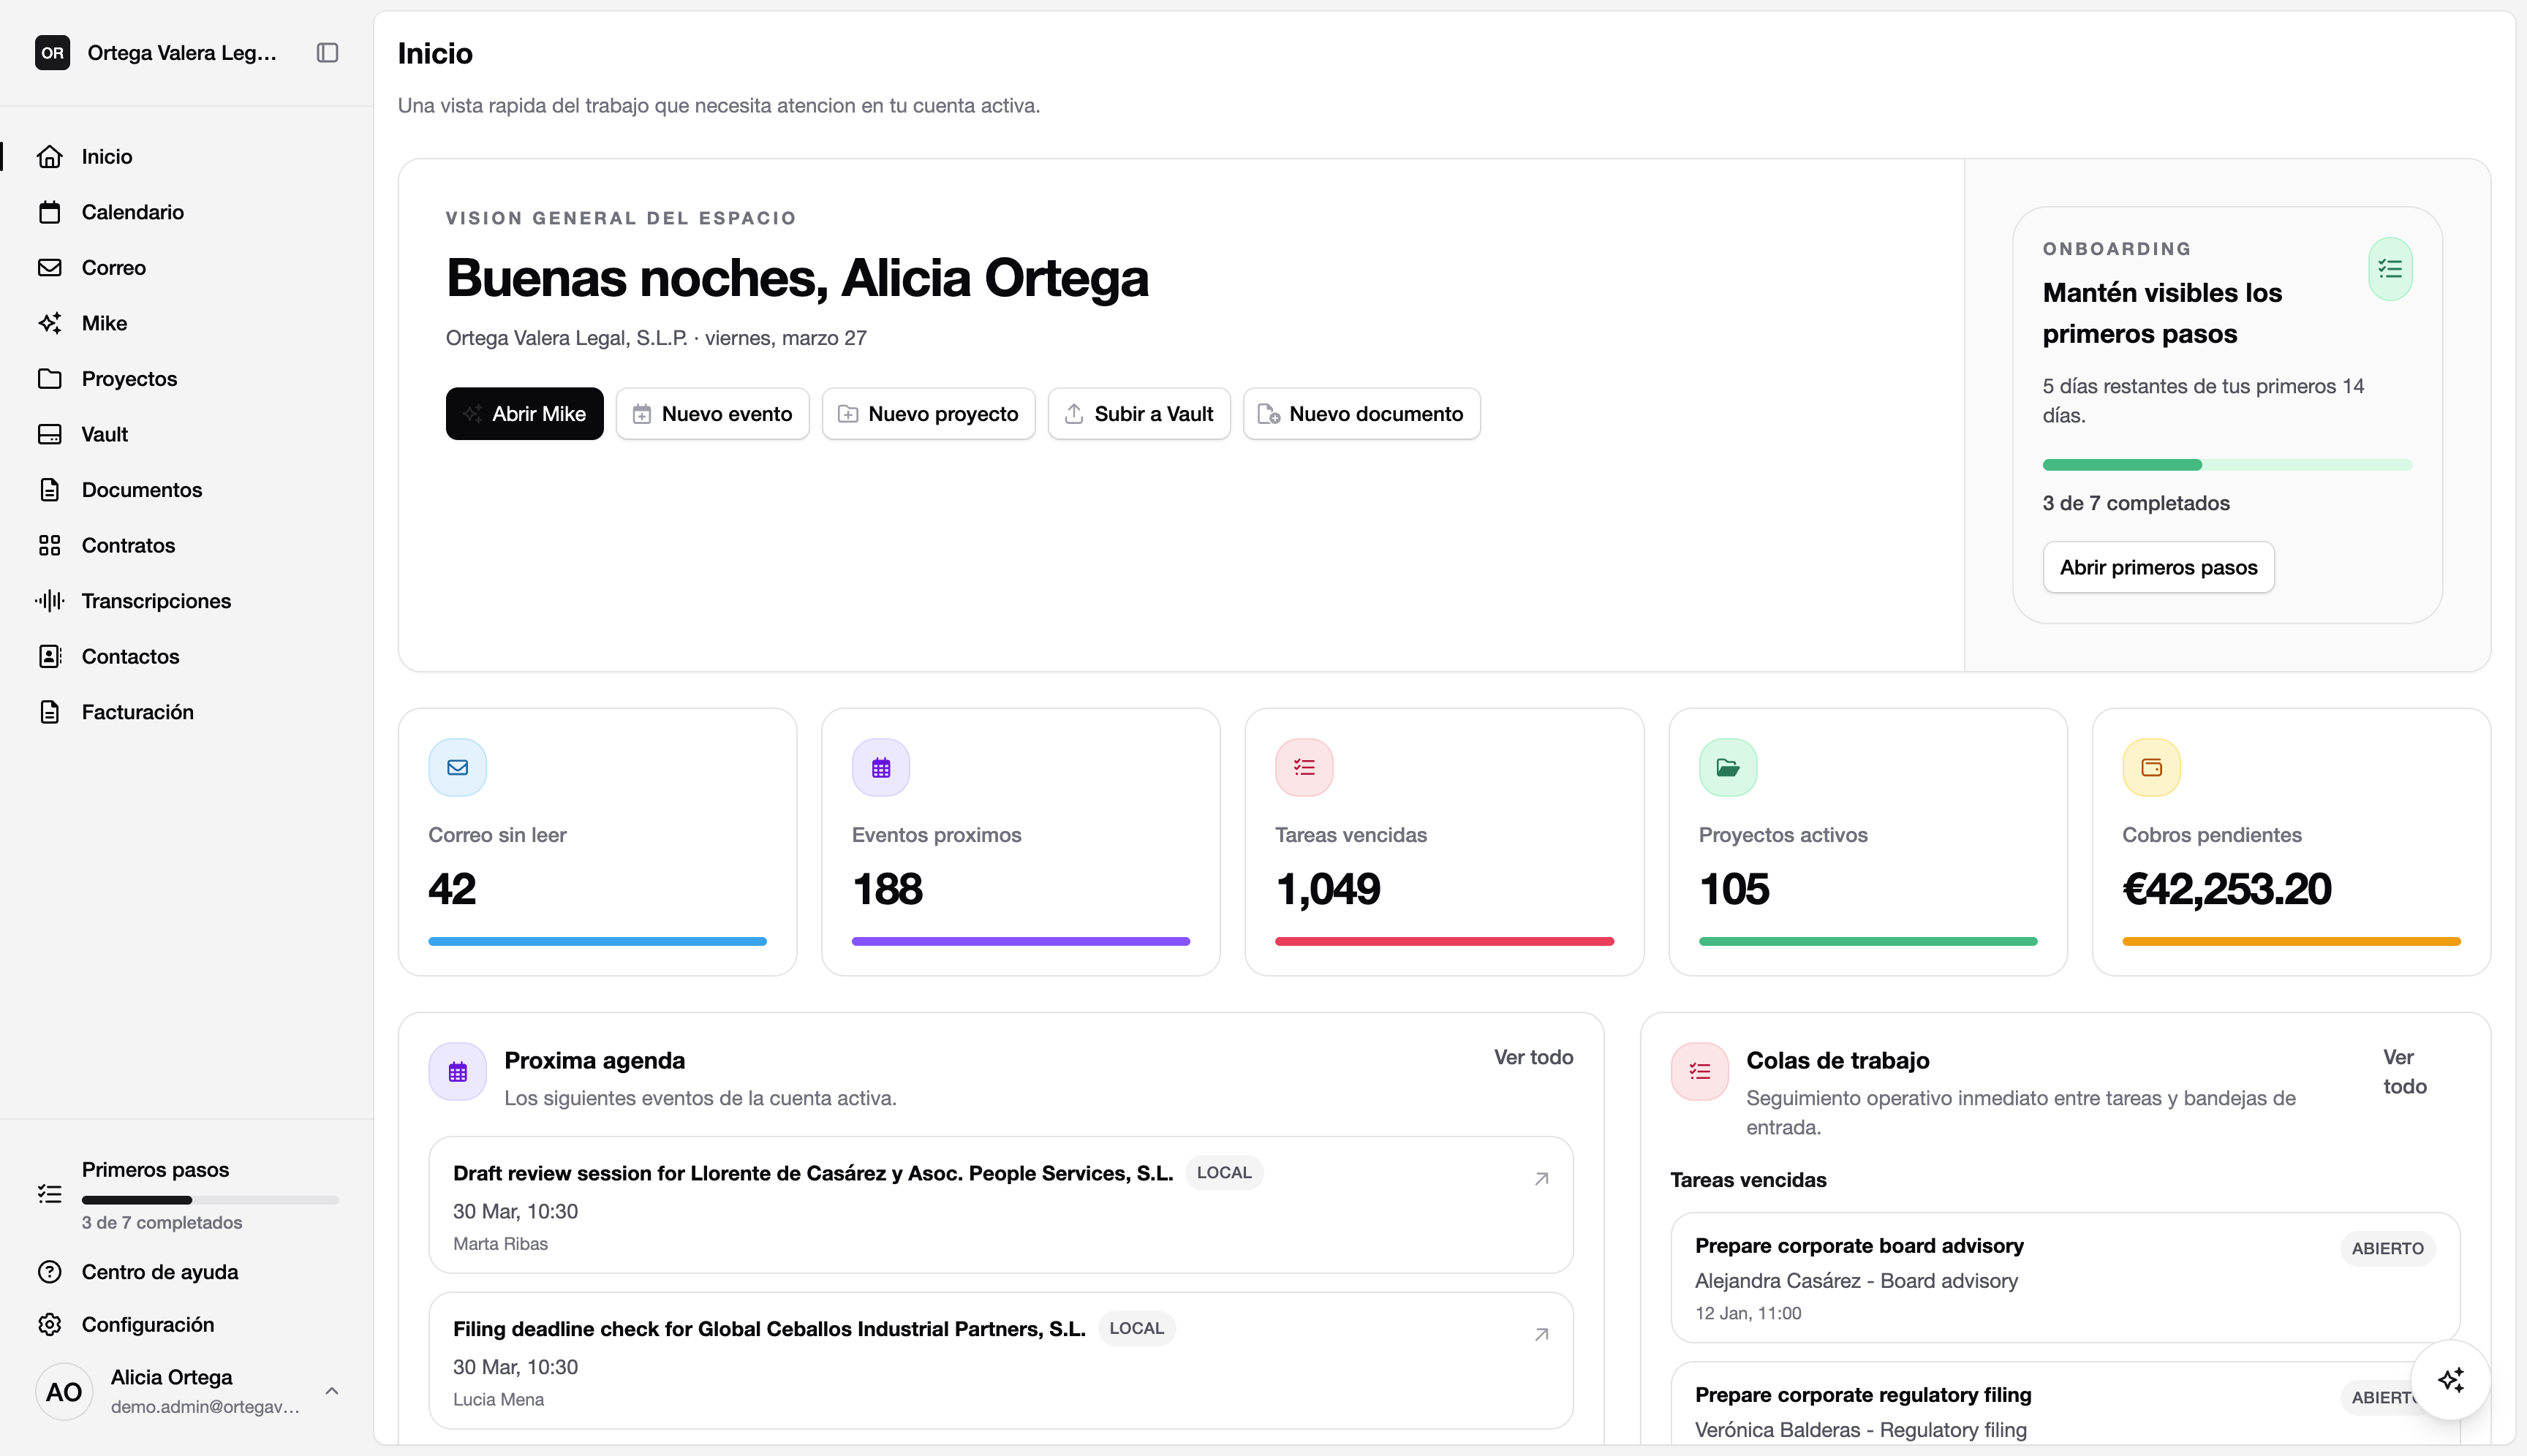Viewport: 2527px width, 1456px height.
Task: Open the Prepare corporate board advisory task
Action: 1858,1246
